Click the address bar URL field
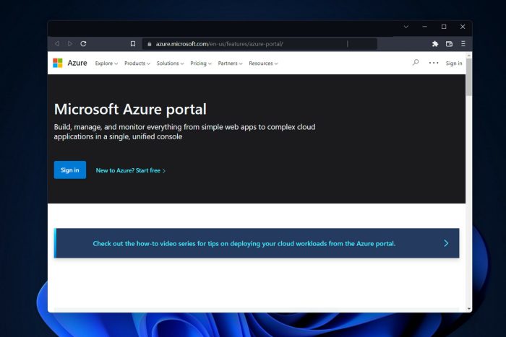This screenshot has width=506, height=337. coord(260,44)
